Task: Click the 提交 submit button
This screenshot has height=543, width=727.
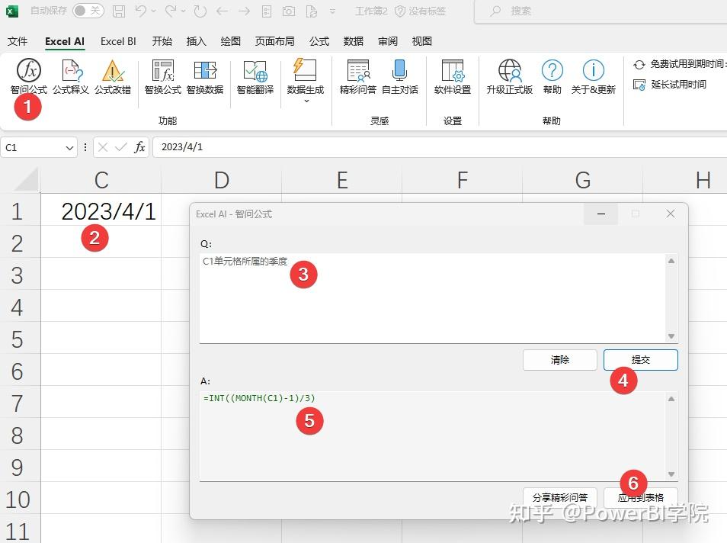Action: point(641,360)
